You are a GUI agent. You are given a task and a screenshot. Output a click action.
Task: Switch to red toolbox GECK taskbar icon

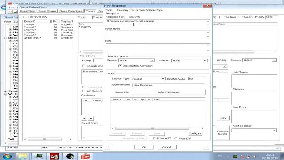pos(85,156)
